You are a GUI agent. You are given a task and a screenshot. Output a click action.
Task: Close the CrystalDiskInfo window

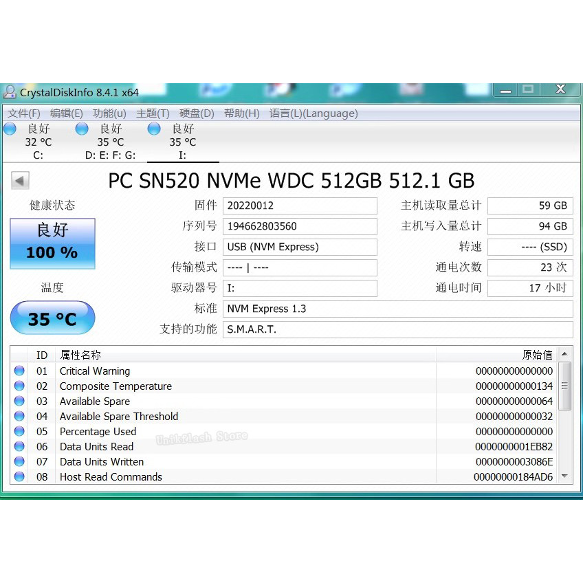click(561, 89)
